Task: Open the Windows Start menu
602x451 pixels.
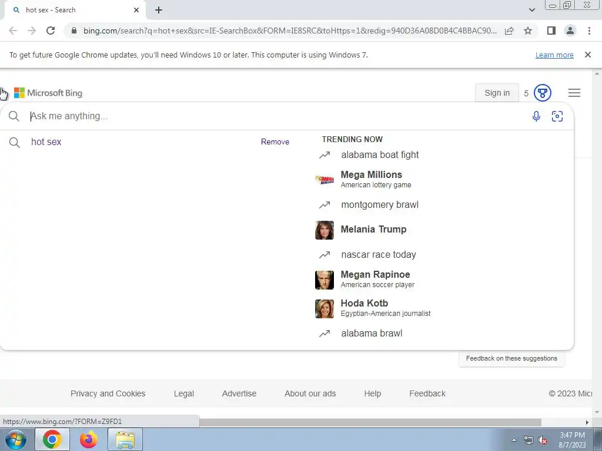Action: [x=16, y=439]
